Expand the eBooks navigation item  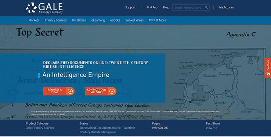[x=115, y=20]
